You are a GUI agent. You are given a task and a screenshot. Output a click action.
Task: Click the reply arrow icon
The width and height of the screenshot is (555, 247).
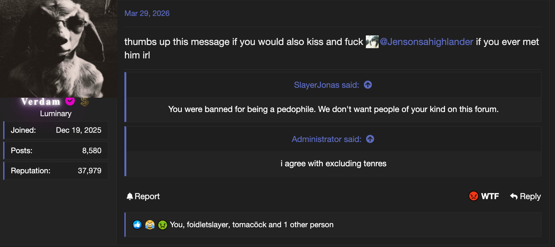point(514,196)
